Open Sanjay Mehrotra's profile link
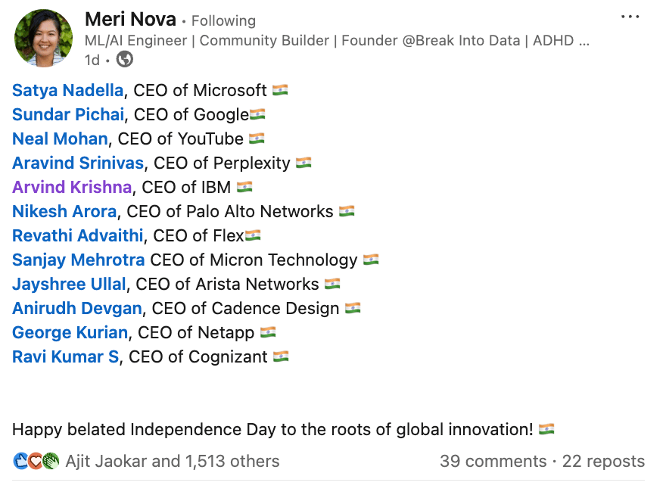This screenshot has height=498, width=663. click(x=78, y=260)
